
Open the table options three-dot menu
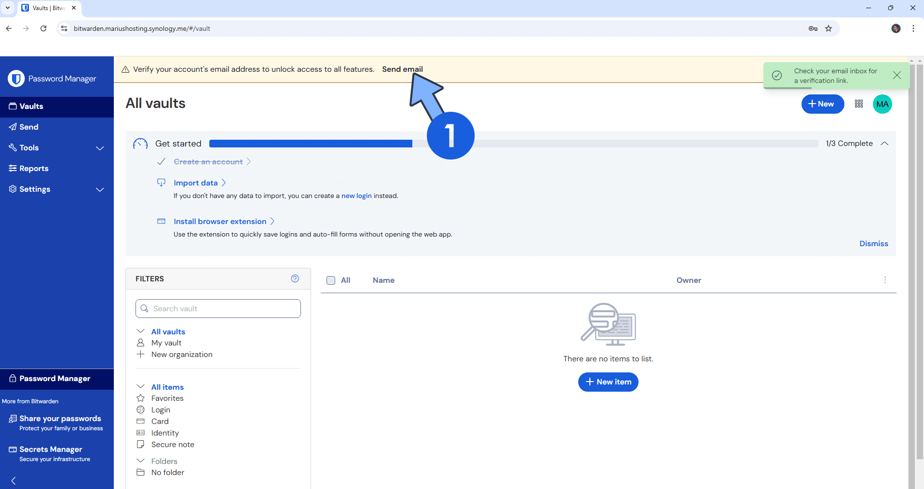point(885,280)
